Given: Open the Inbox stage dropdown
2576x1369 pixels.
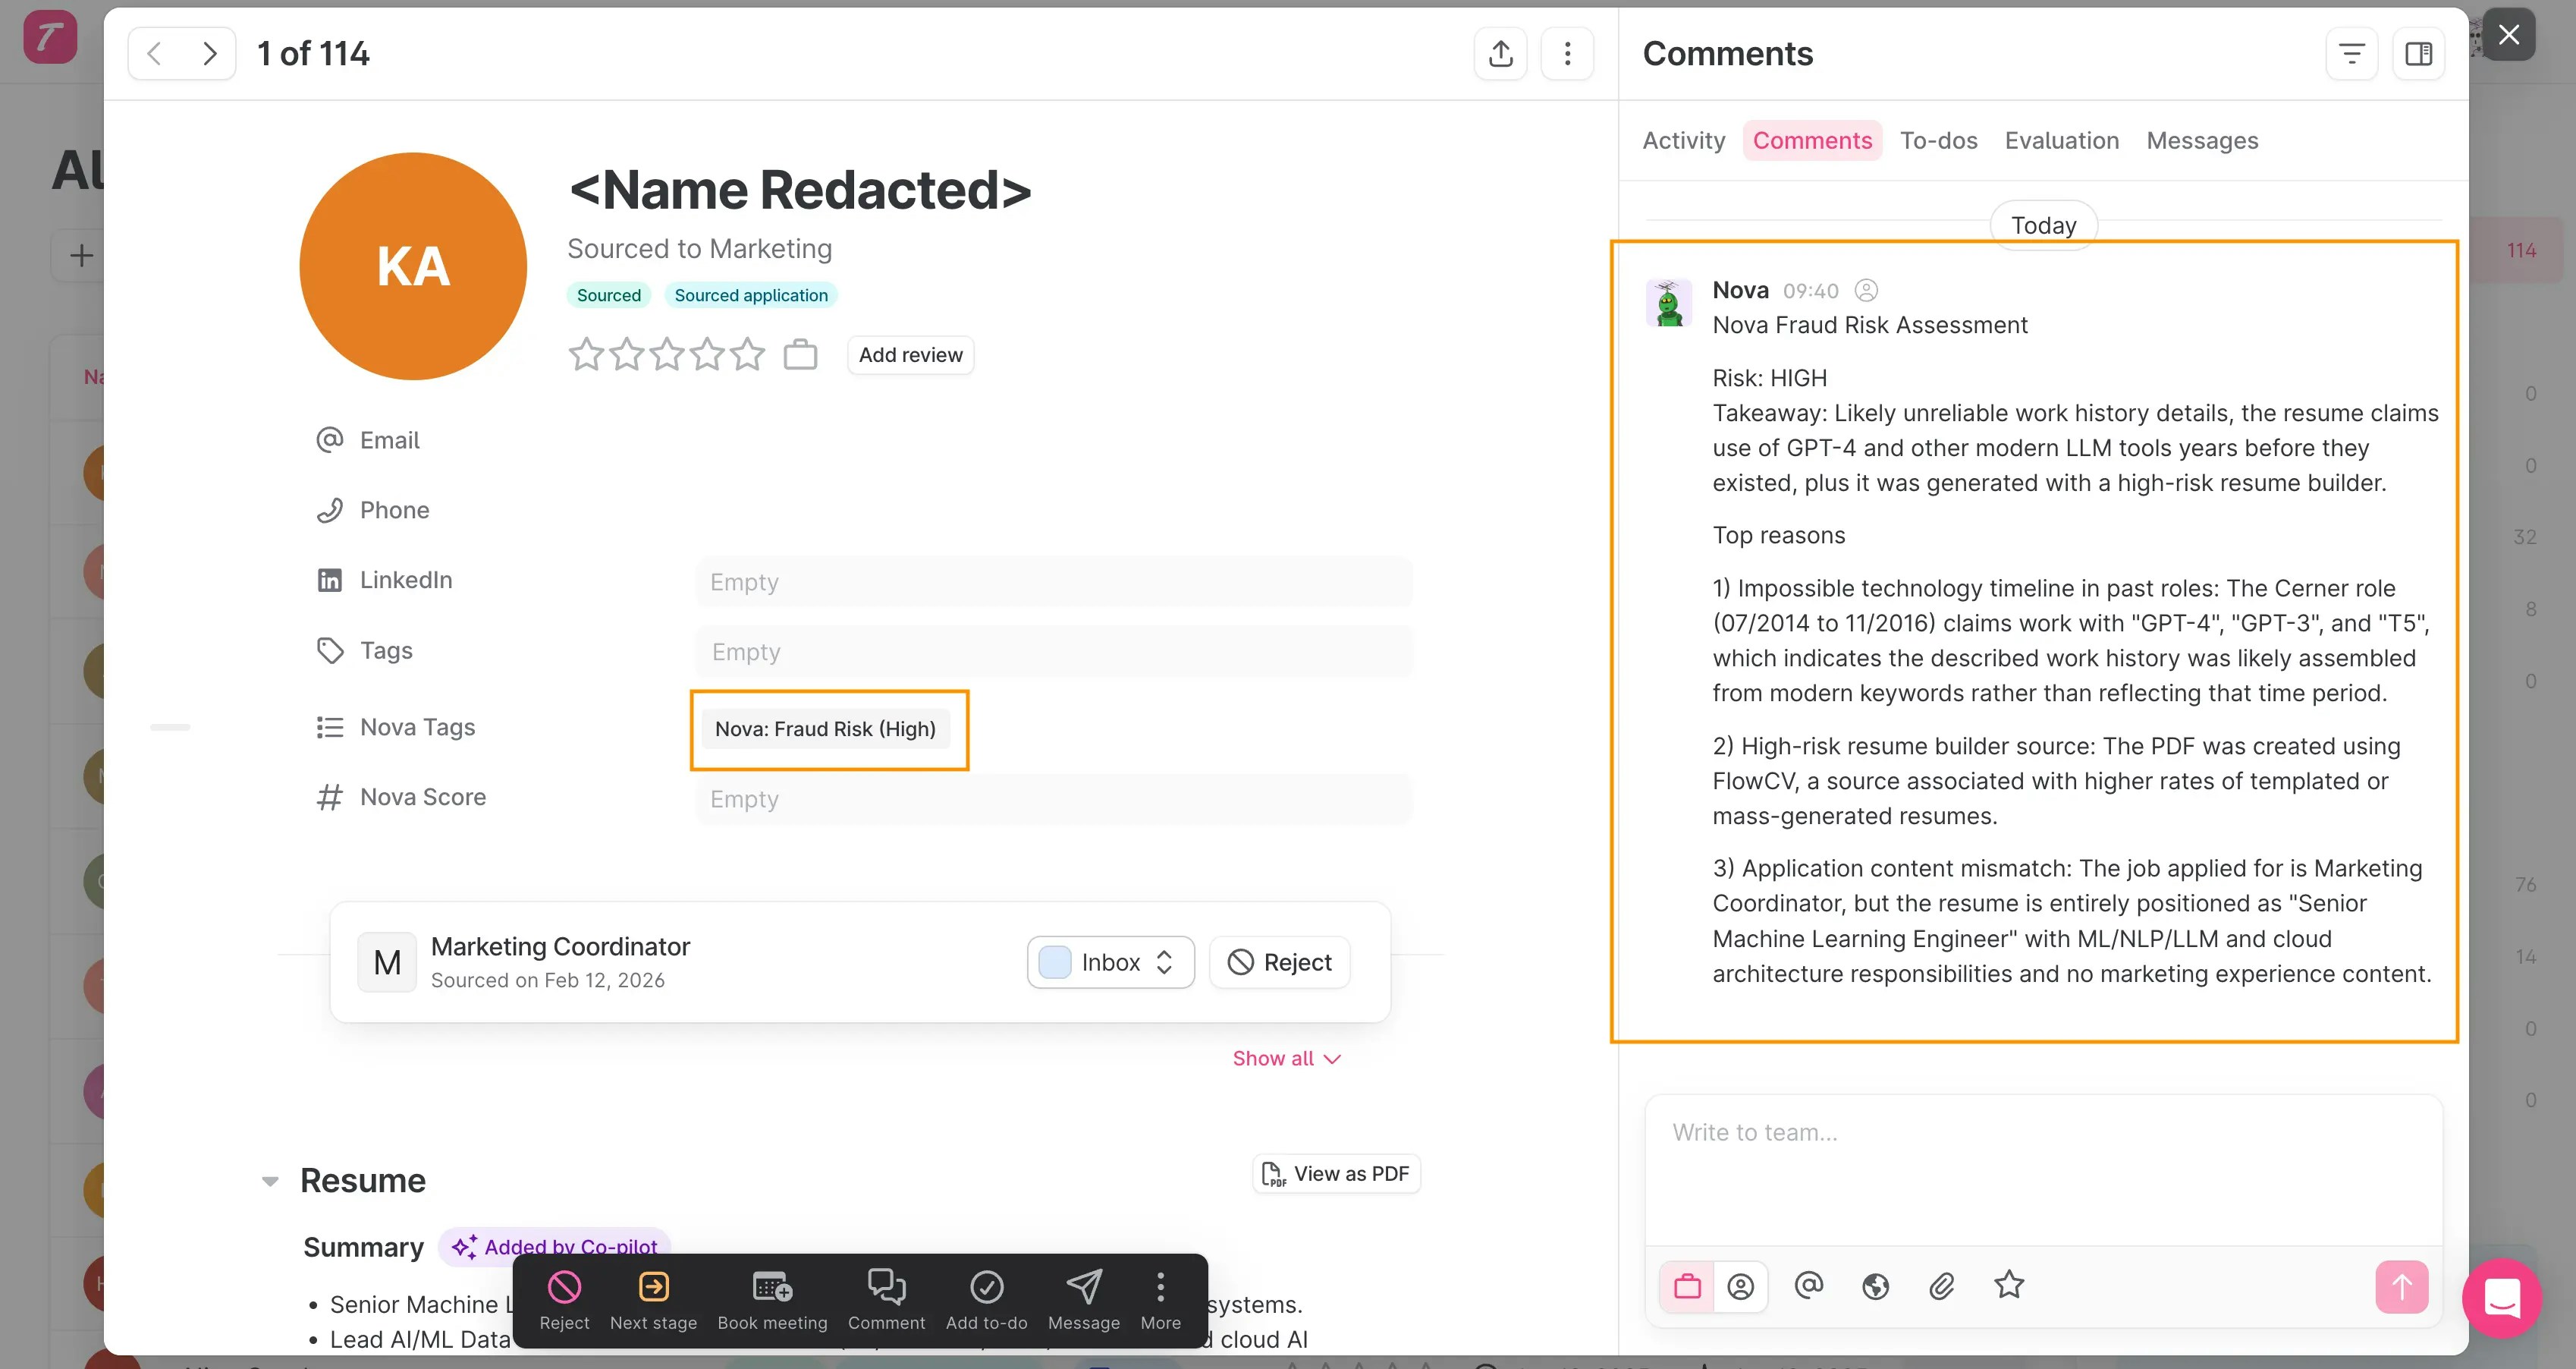Looking at the screenshot, I should pyautogui.click(x=1110, y=961).
